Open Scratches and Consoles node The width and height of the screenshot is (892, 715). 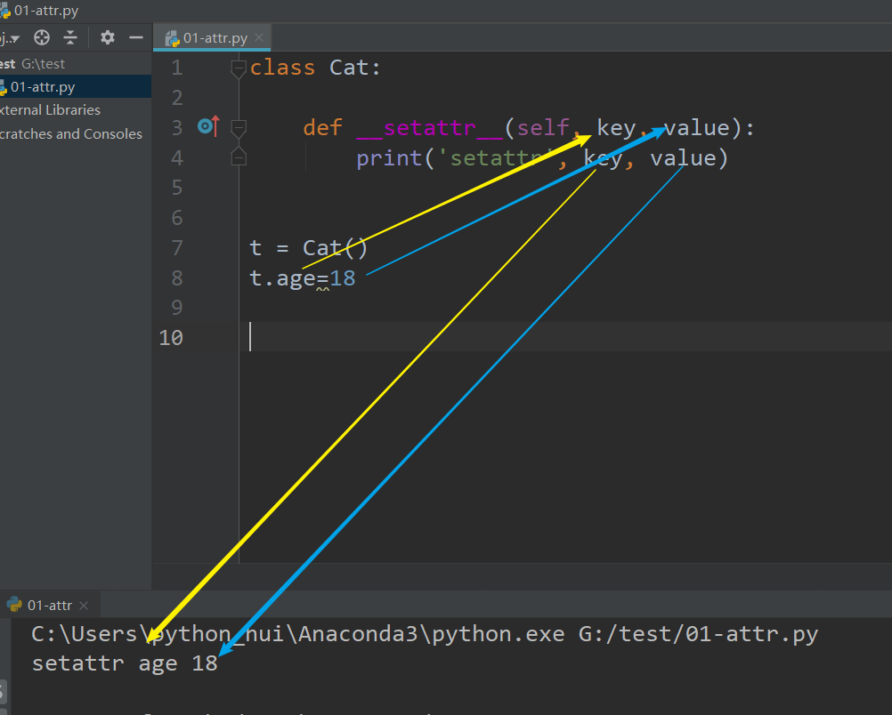(71, 133)
